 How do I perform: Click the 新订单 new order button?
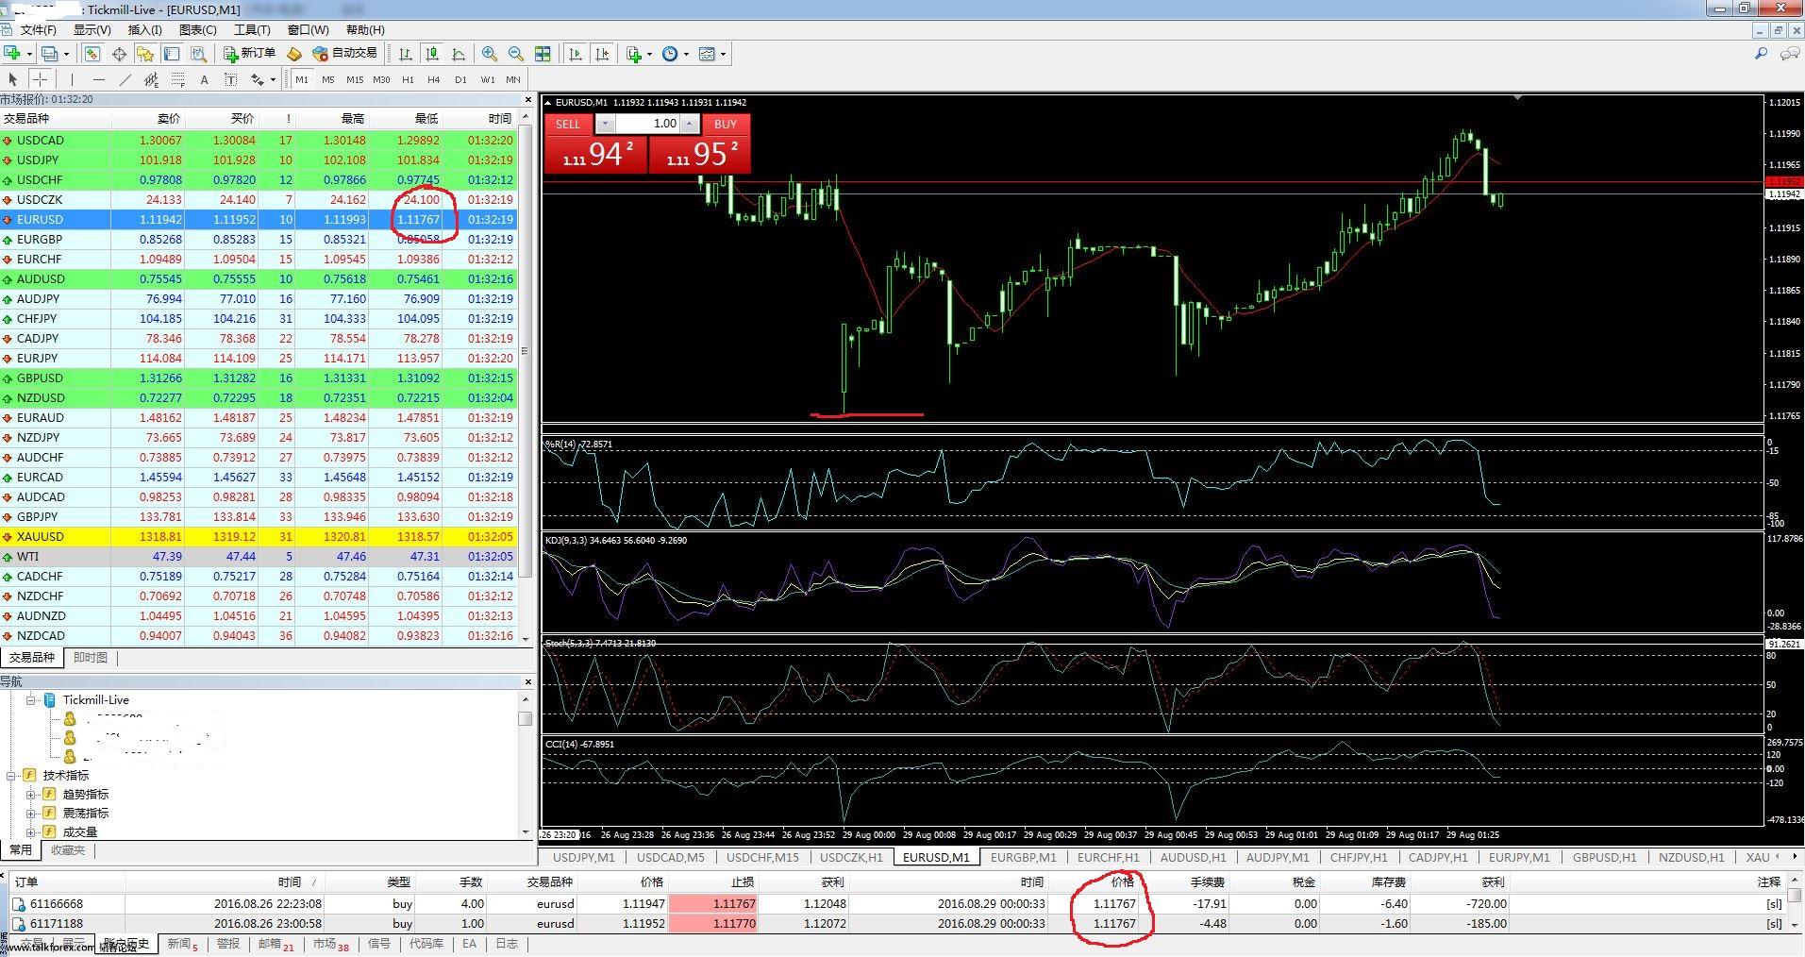249,54
